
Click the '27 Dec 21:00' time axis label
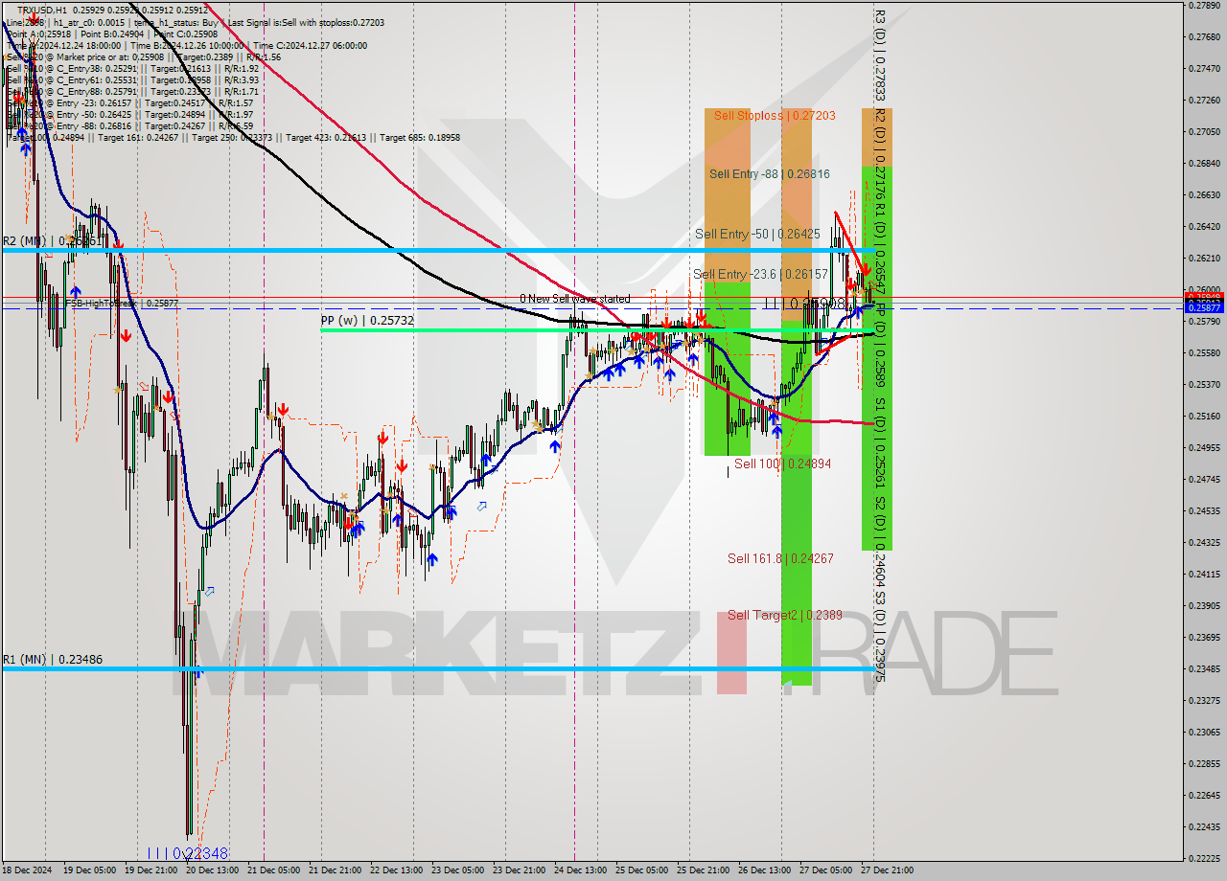click(886, 870)
